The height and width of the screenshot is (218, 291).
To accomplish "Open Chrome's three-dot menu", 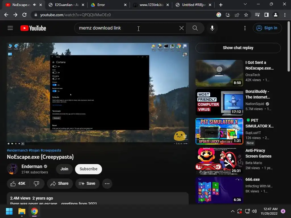I will click(285, 15).
